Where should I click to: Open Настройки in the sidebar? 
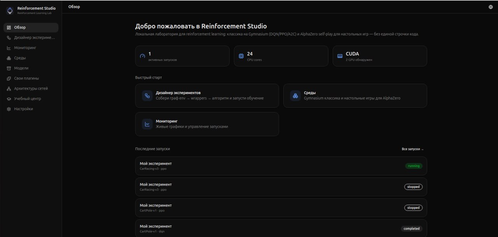[31, 109]
